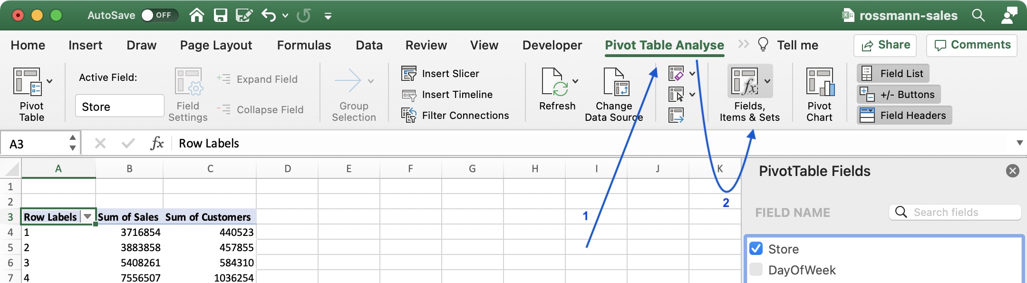
Task: Select cell with value 3716854
Action: [x=129, y=232]
